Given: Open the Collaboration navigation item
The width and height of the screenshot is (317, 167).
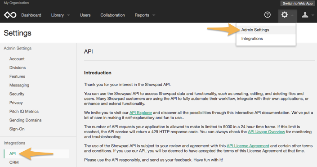Looking at the screenshot, I should point(112,15).
